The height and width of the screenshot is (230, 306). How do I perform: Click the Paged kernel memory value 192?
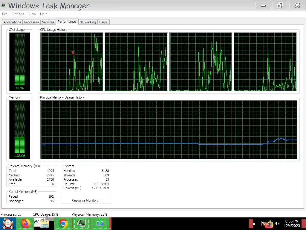(51, 196)
